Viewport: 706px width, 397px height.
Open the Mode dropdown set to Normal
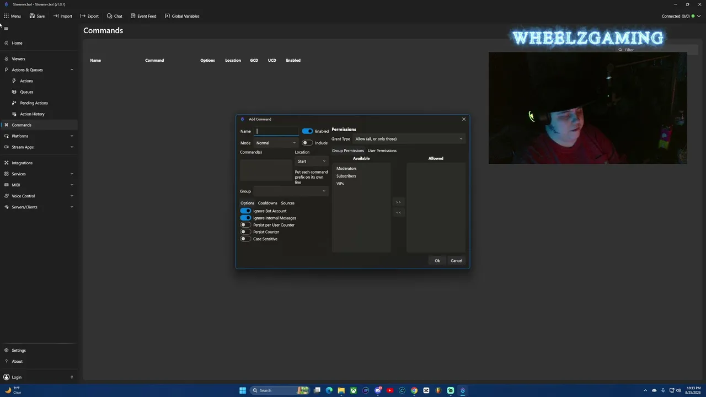(276, 143)
